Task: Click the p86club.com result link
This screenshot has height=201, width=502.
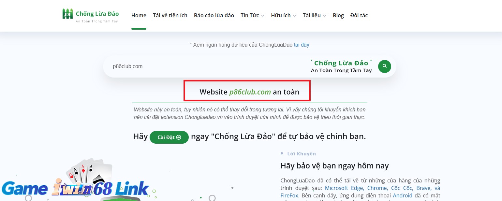Action: tap(250, 92)
